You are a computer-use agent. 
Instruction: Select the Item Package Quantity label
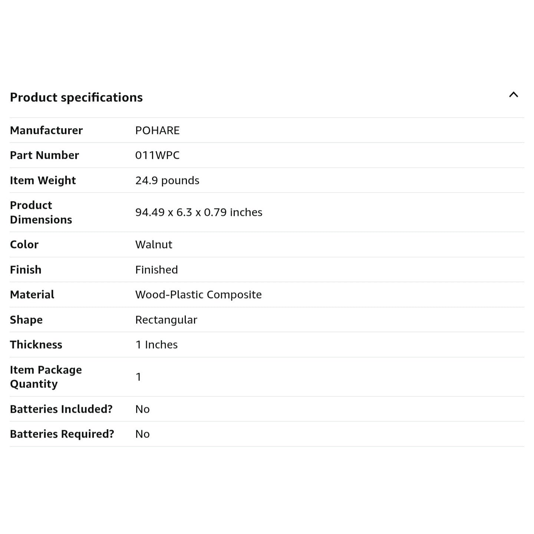click(x=46, y=377)
